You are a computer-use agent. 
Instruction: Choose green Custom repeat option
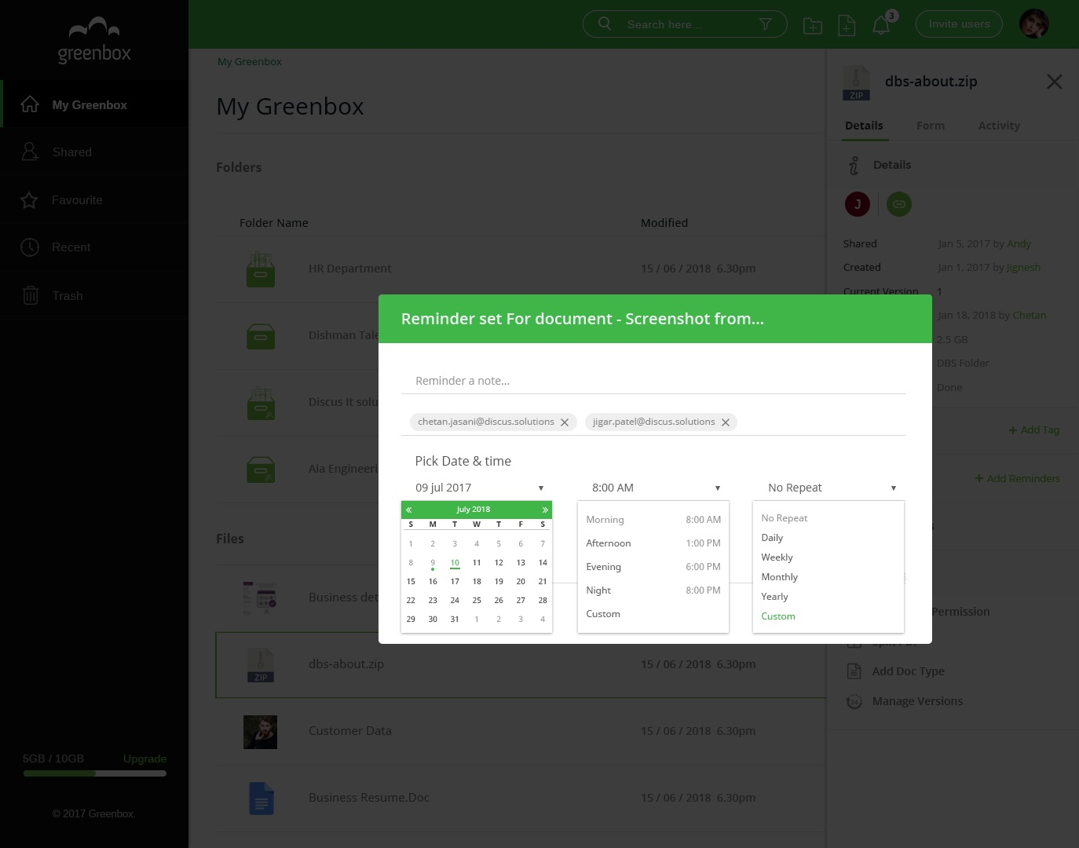click(778, 616)
